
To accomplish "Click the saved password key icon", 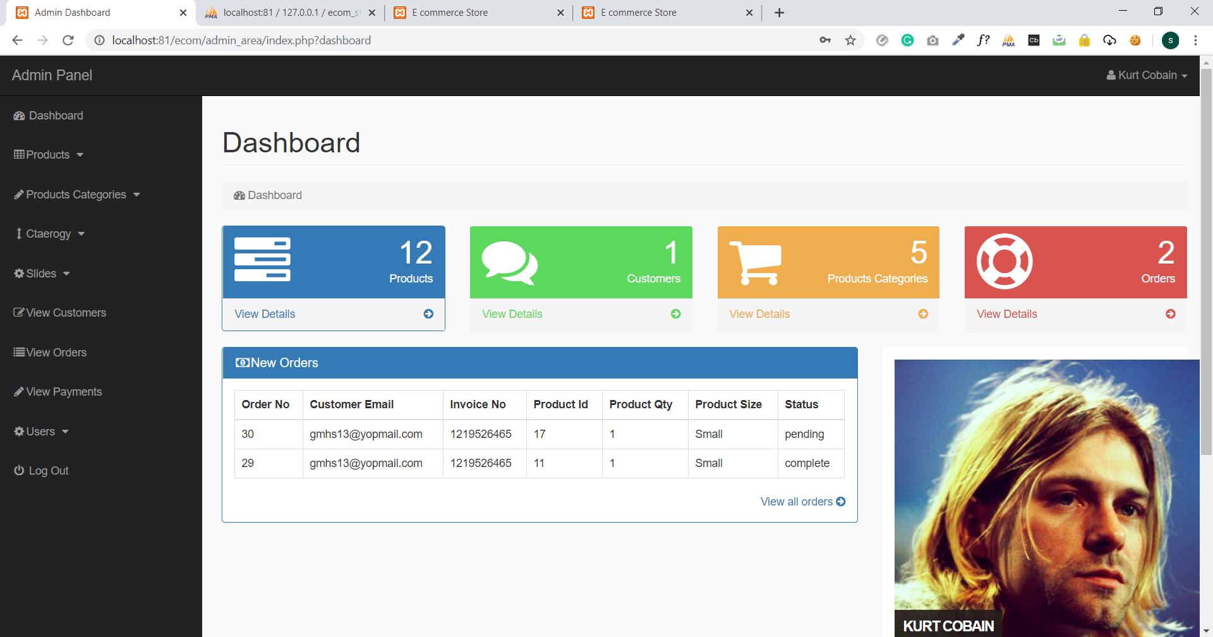I will [x=825, y=40].
